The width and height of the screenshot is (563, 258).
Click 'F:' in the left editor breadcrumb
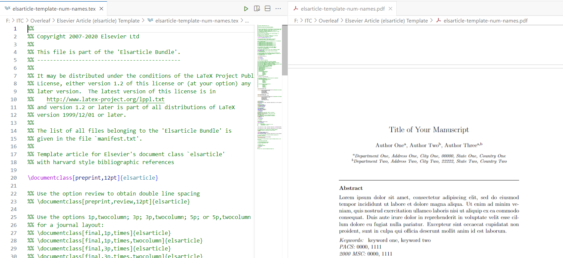(8, 21)
